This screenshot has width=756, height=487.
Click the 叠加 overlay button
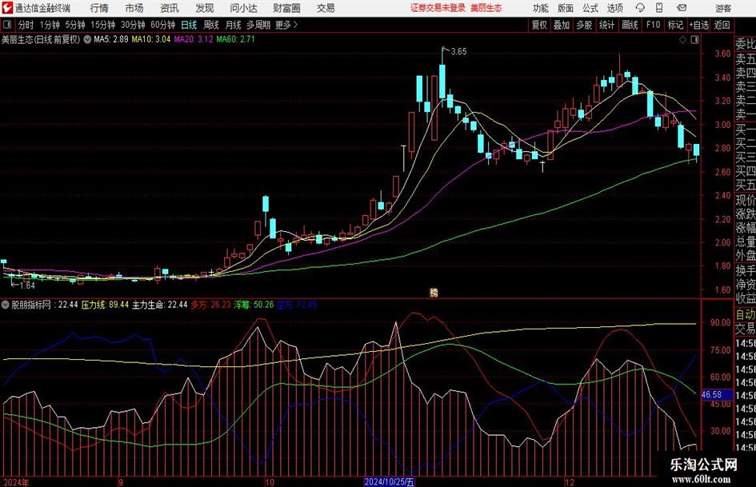(562, 25)
